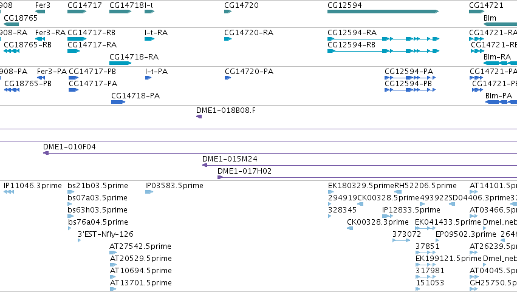Image resolution: width=517 pixels, height=292 pixels.
Task: Click the EK180329.5prime EST
Action: 330,192
